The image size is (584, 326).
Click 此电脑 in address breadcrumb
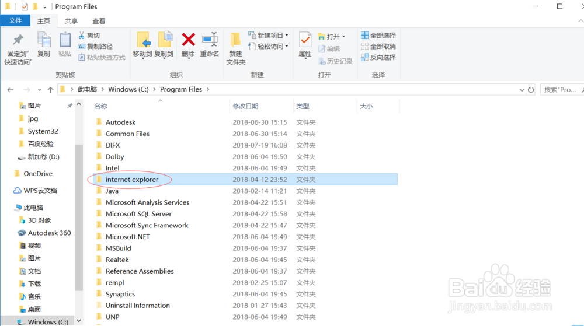point(87,89)
